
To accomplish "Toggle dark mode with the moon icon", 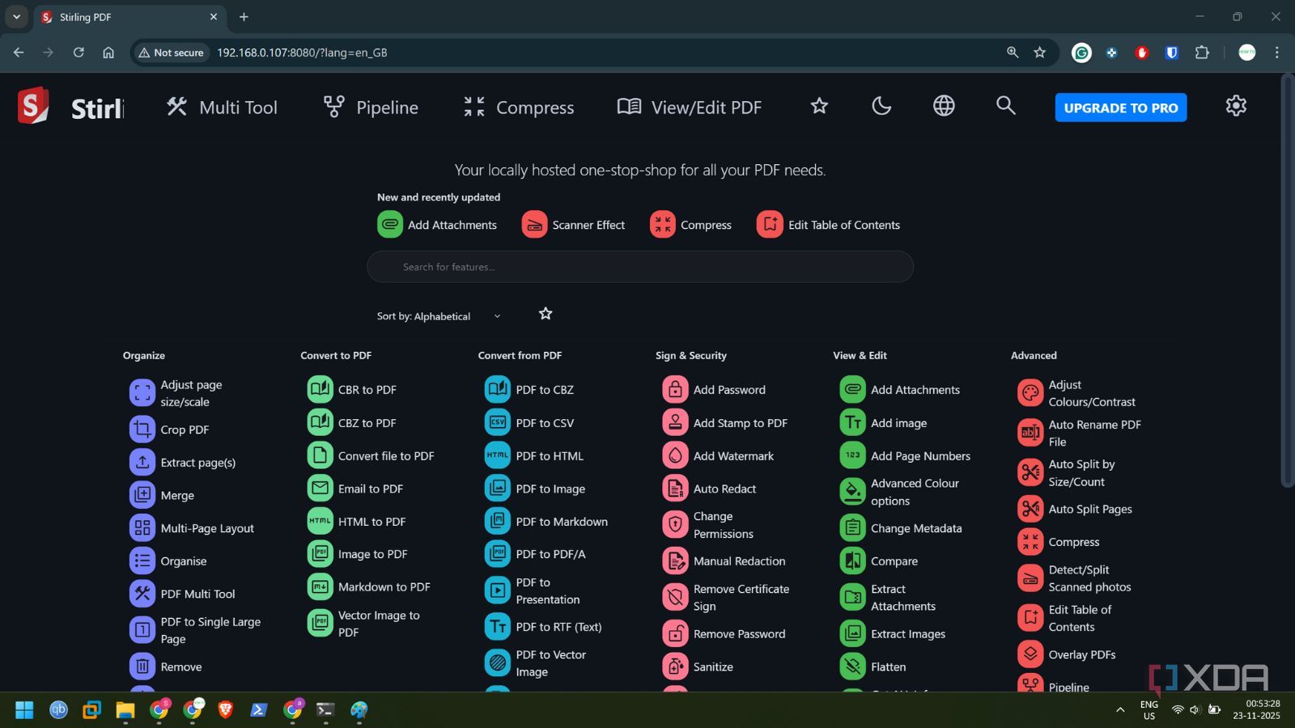I will [x=881, y=106].
